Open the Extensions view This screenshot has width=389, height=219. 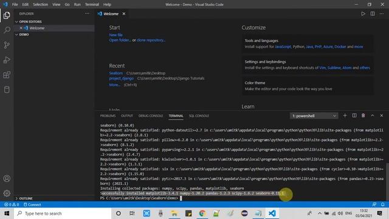(x=7, y=75)
